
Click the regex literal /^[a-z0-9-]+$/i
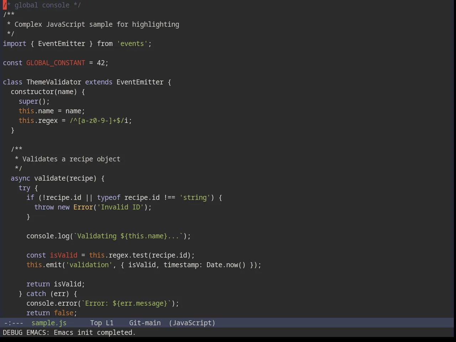point(99,120)
